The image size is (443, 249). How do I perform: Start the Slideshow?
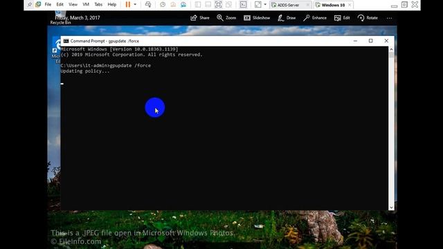click(x=257, y=18)
